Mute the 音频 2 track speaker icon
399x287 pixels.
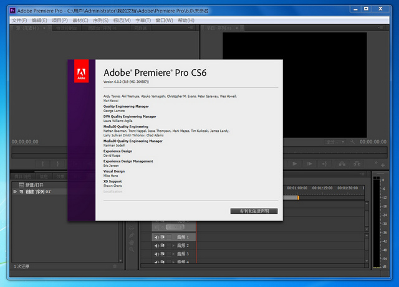click(x=156, y=246)
